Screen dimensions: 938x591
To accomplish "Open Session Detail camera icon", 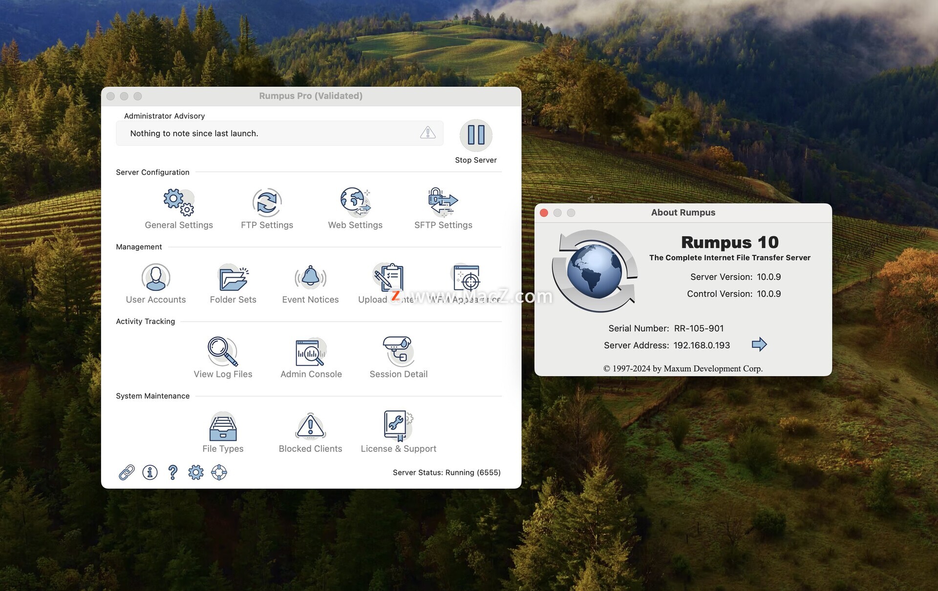I will pyautogui.click(x=398, y=351).
